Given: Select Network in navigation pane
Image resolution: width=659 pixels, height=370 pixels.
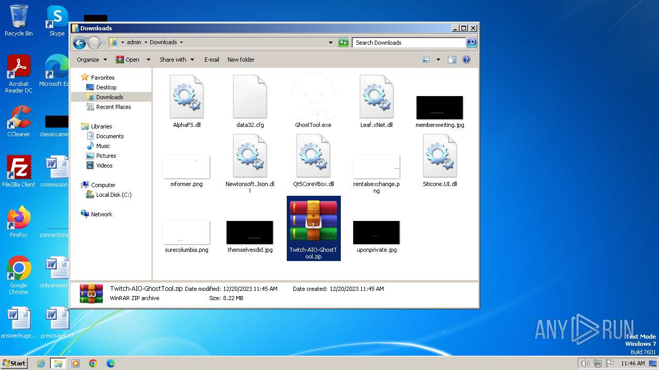Looking at the screenshot, I should click(x=101, y=214).
